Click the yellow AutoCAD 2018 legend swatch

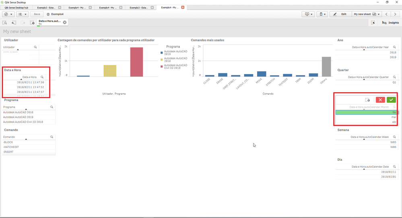click(x=161, y=60)
